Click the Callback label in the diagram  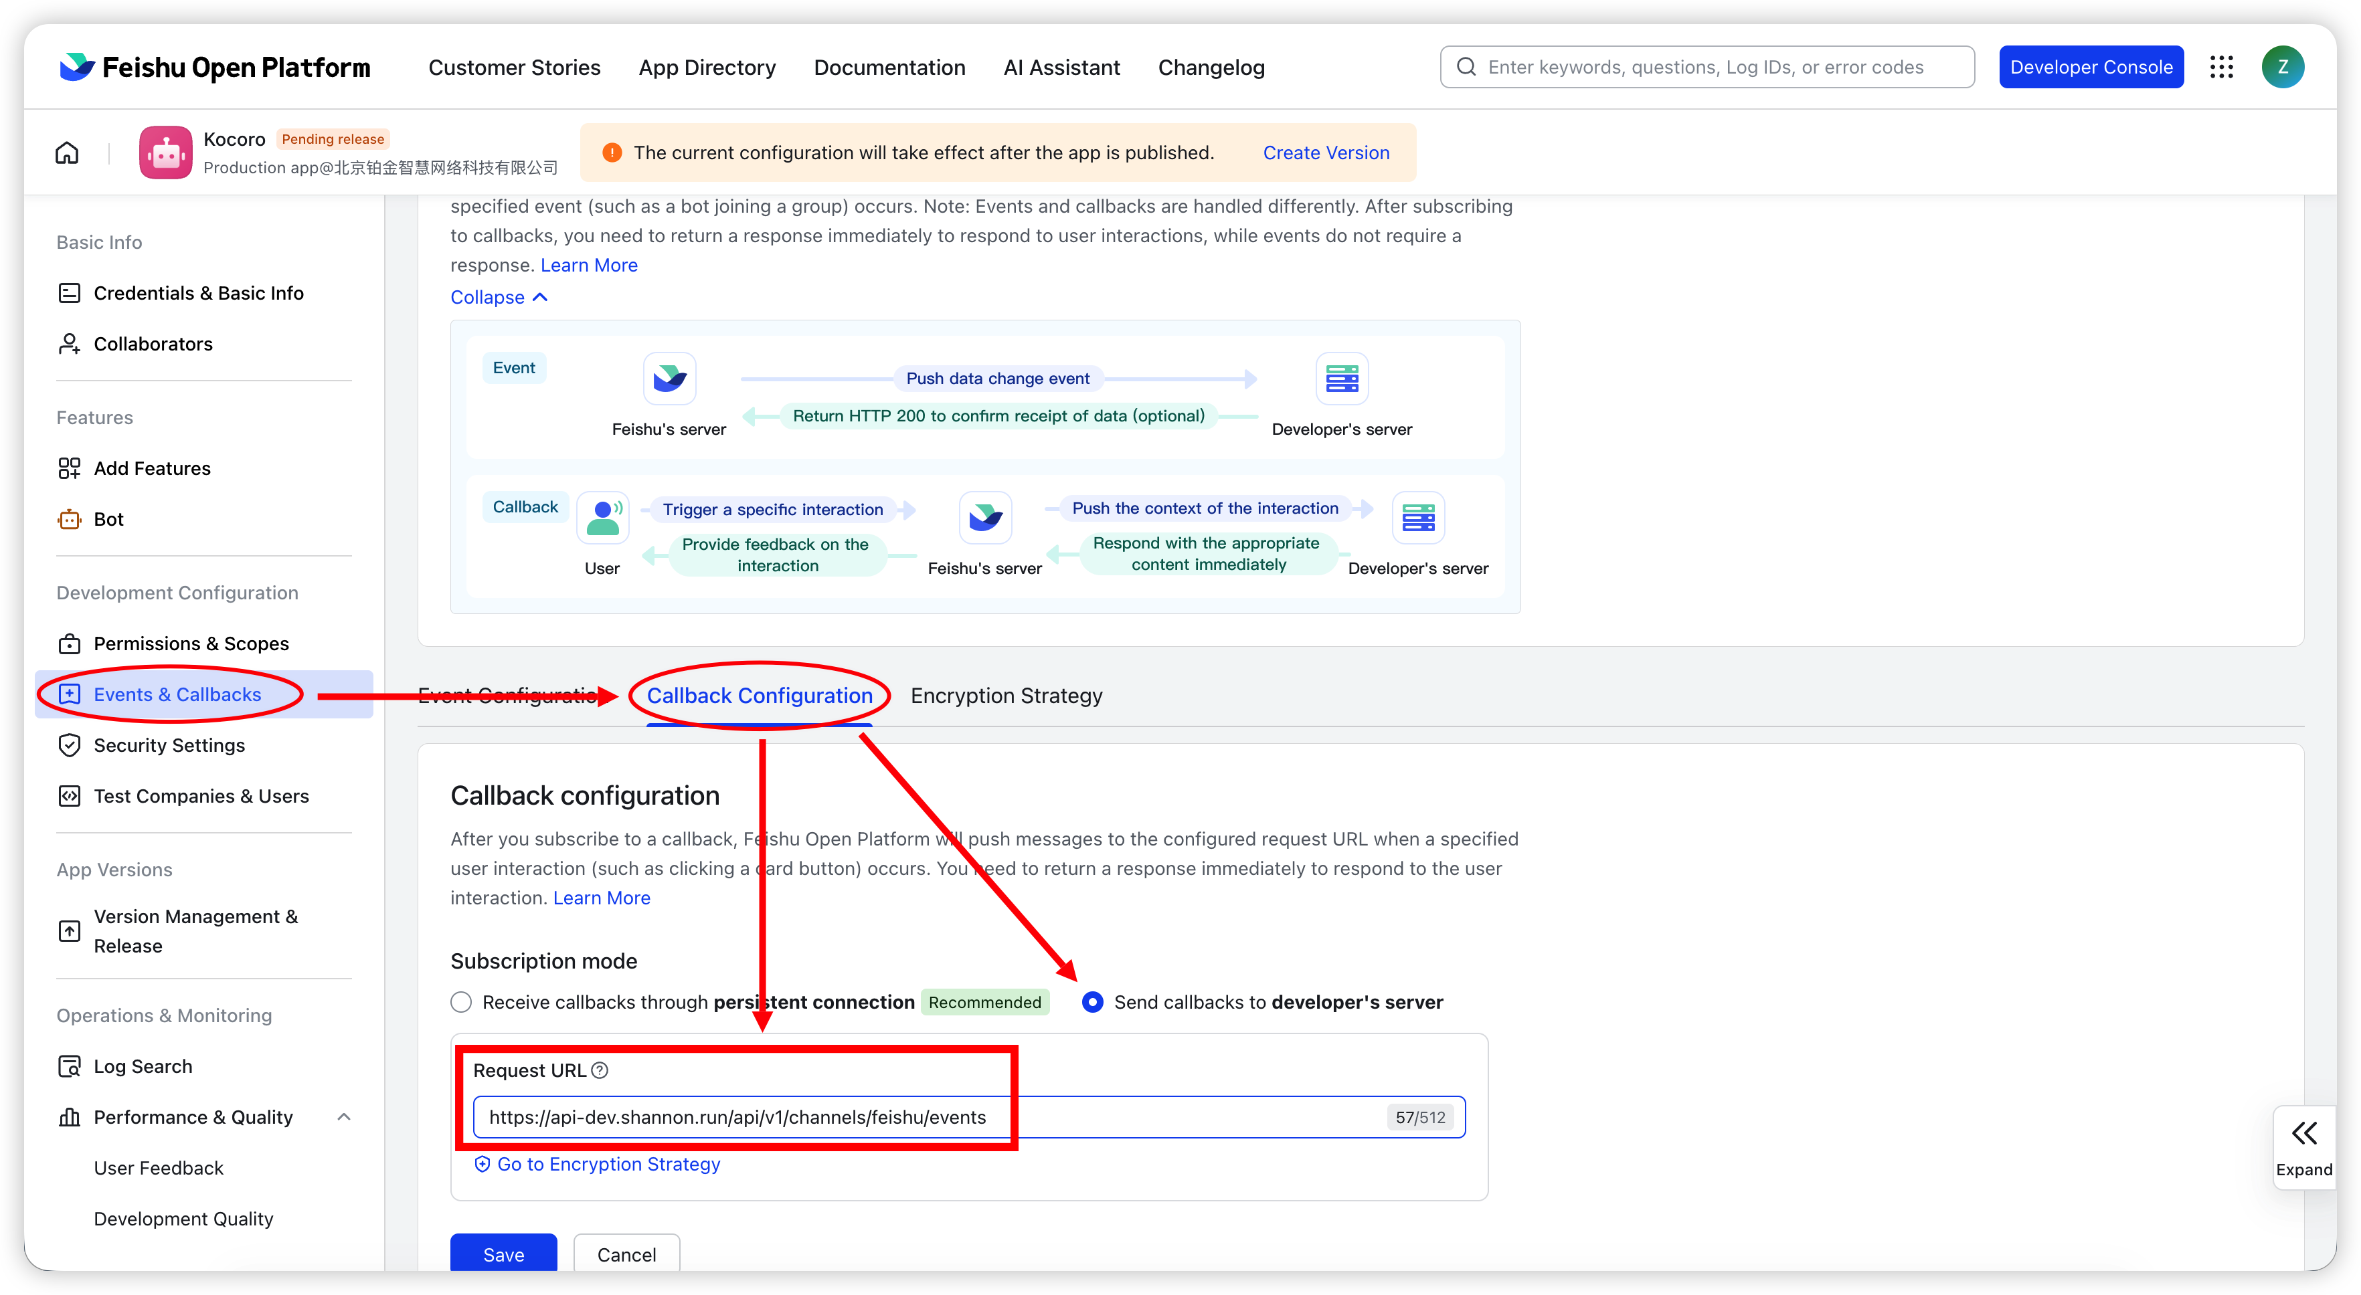pyautogui.click(x=525, y=506)
